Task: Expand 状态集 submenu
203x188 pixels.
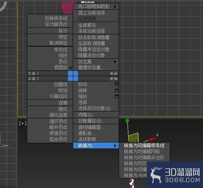Action: click(x=96, y=62)
